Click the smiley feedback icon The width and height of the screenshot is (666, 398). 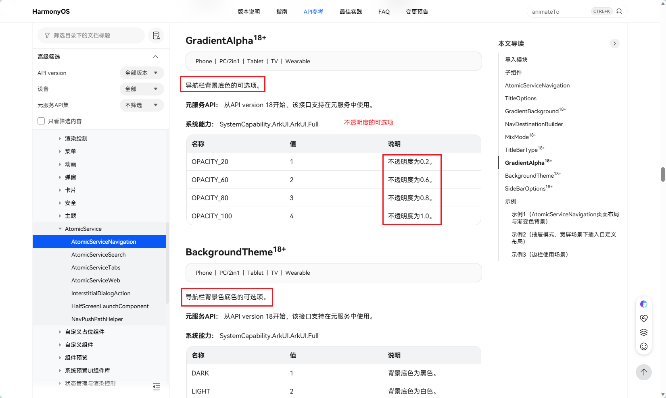(644, 346)
